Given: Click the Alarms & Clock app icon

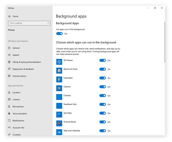Looking at the screenshot, I should [x=59, y=71].
